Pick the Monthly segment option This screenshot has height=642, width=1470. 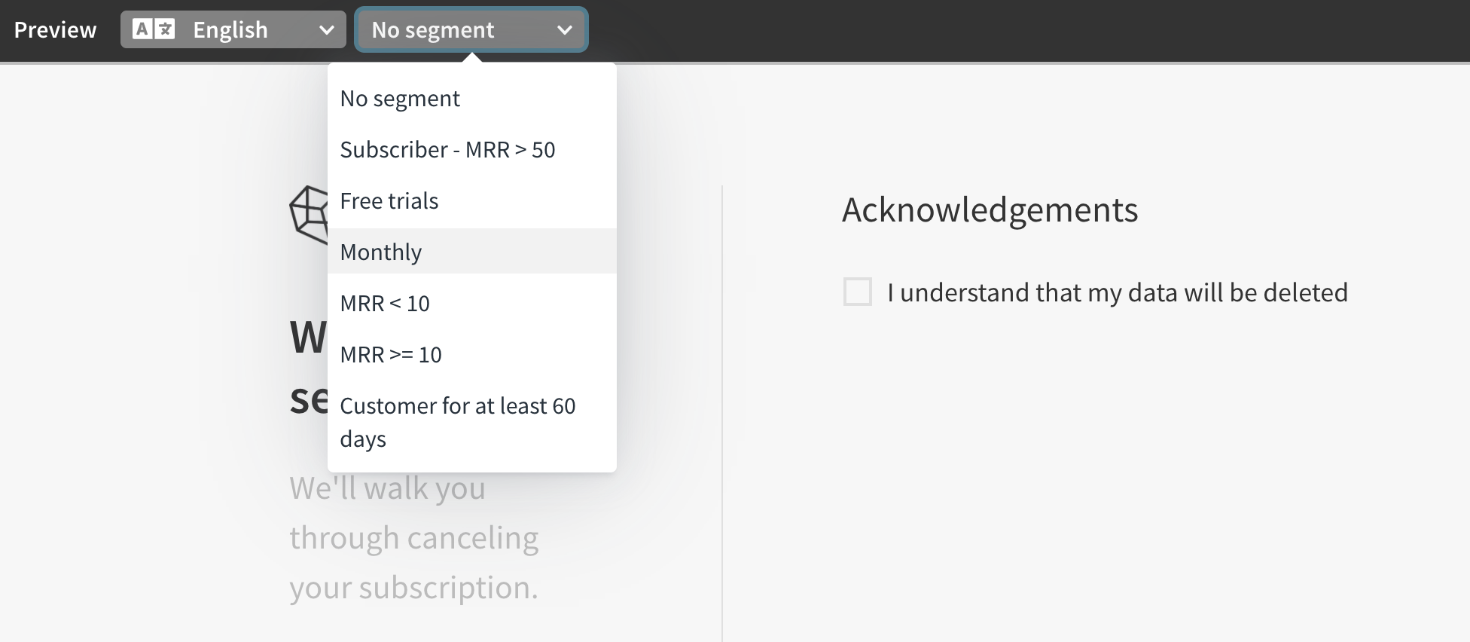click(x=472, y=251)
